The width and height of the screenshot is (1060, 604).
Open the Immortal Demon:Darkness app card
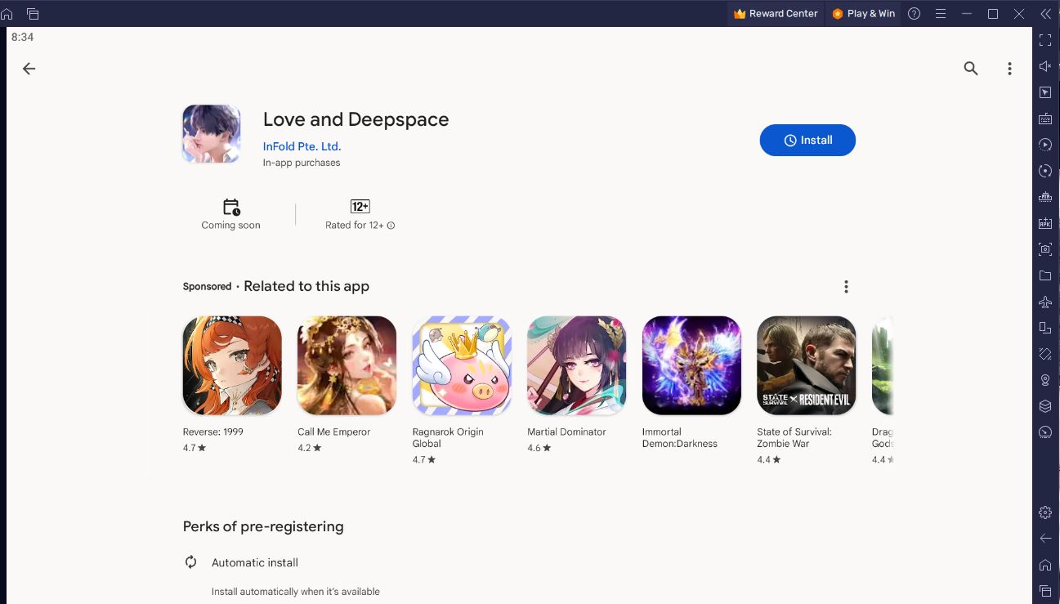[x=691, y=383]
